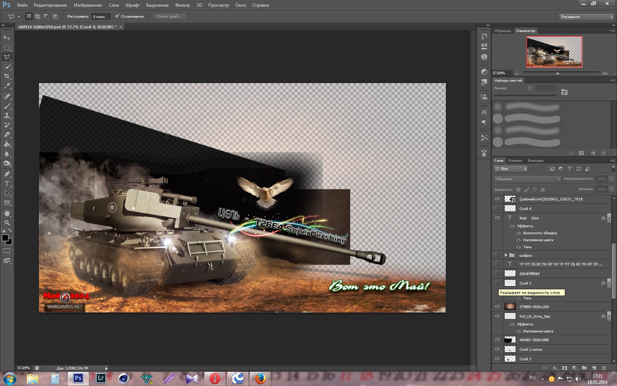
Task: Select the Spot Healing Brush tool
Action: point(7,96)
